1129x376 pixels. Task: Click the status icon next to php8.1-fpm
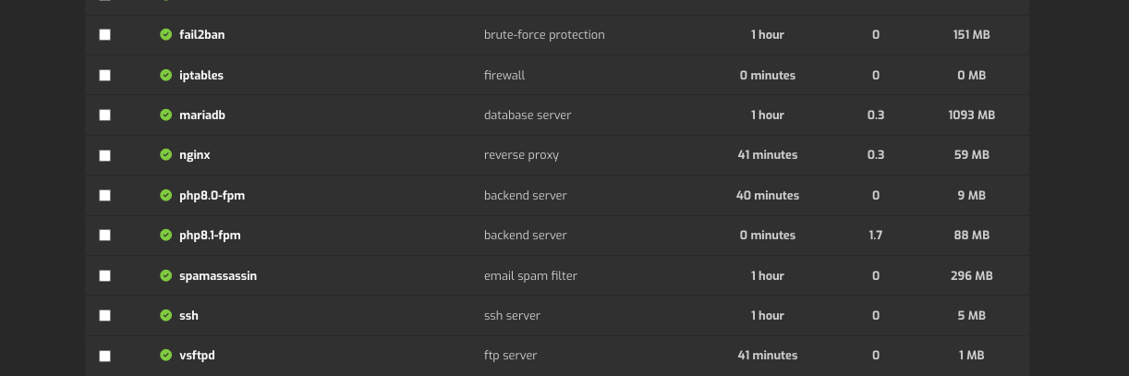click(x=166, y=236)
